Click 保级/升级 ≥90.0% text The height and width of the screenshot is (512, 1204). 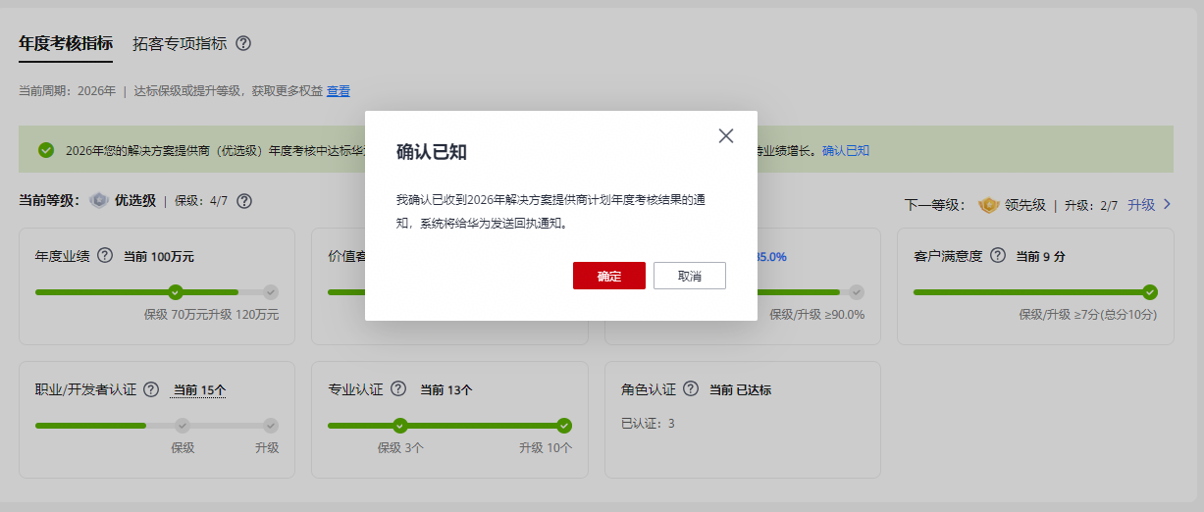tap(816, 315)
